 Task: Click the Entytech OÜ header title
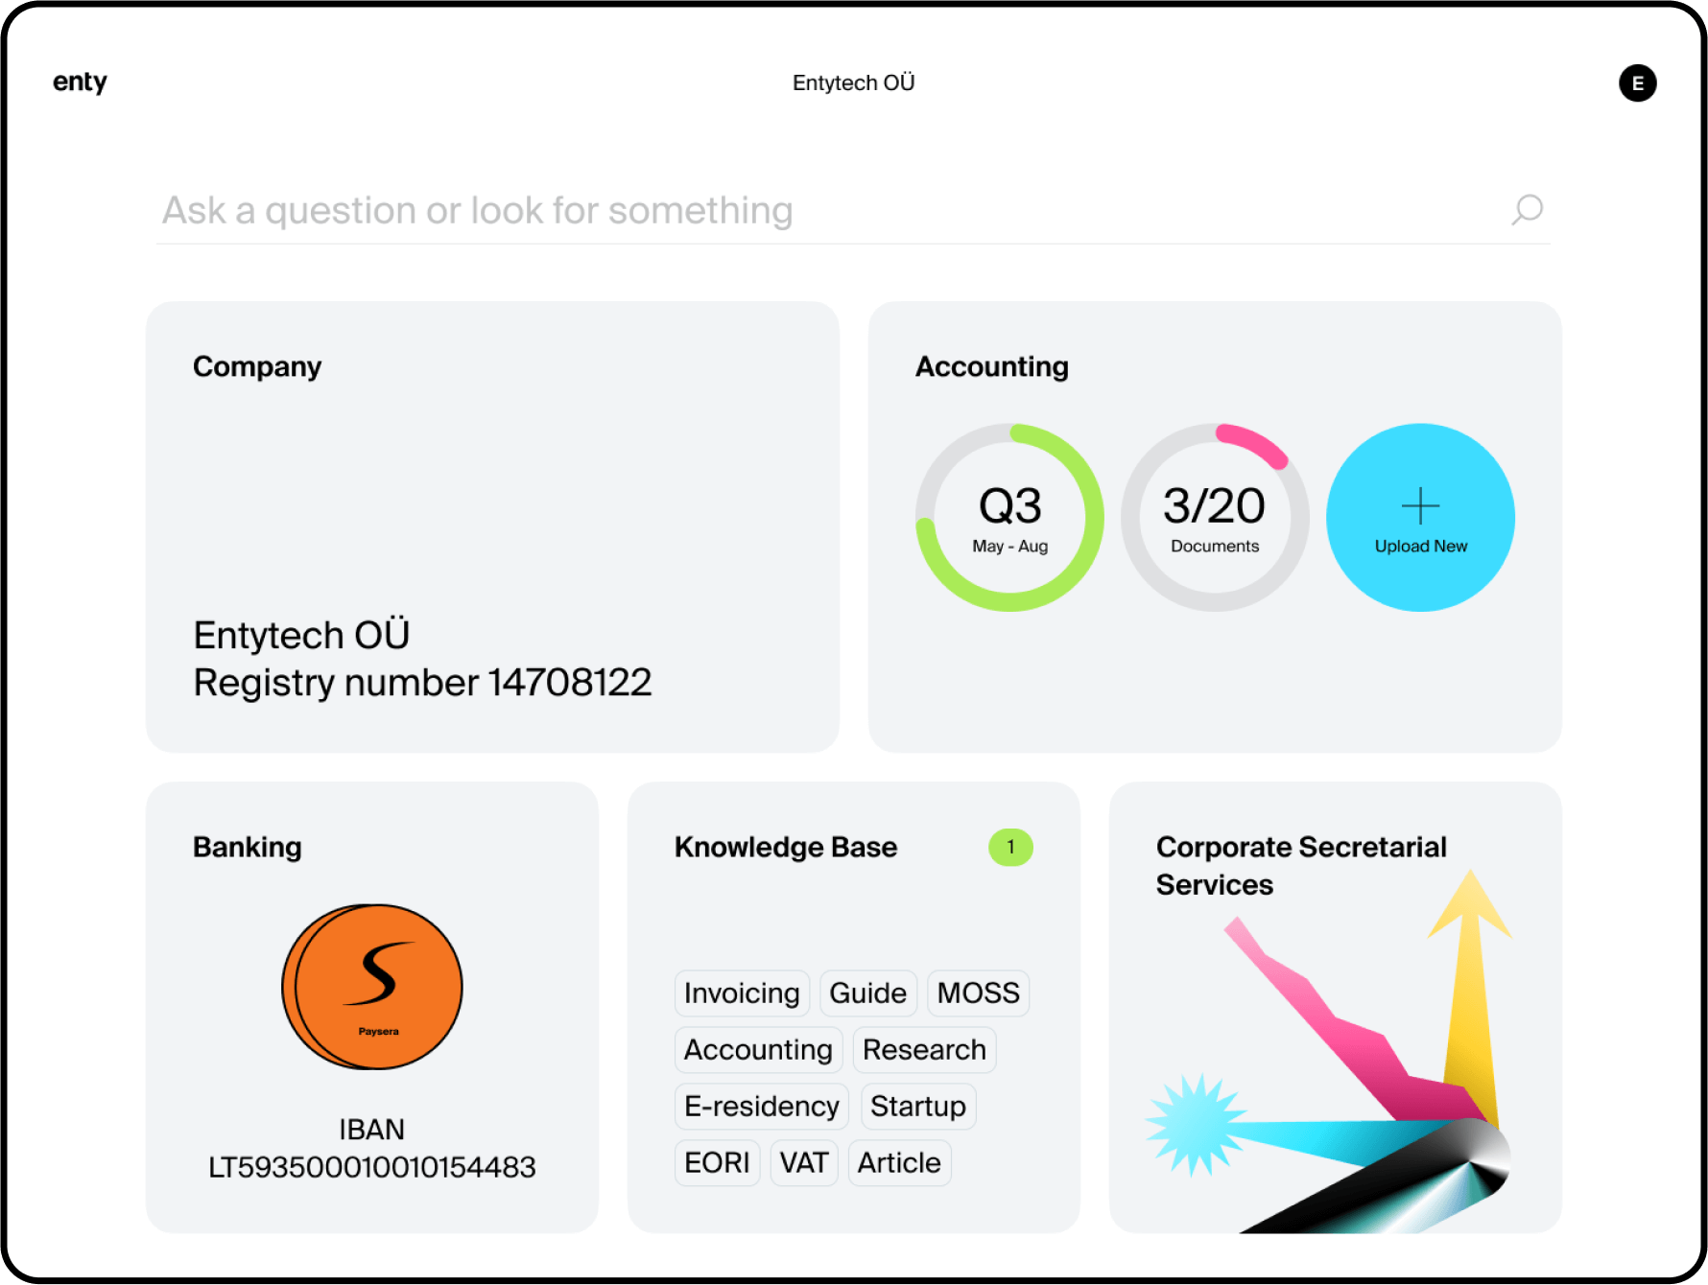point(853,83)
